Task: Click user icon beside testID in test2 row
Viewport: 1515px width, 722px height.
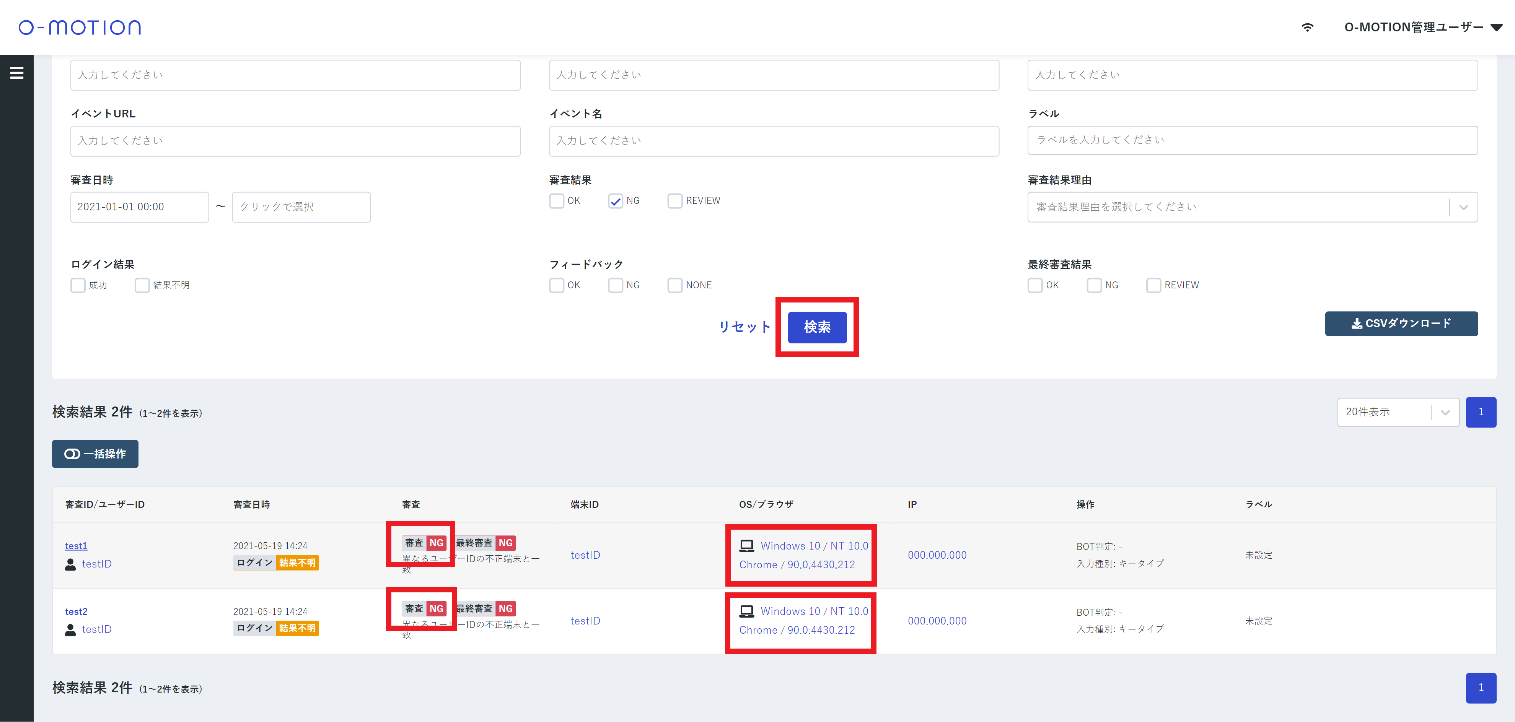Action: [70, 630]
